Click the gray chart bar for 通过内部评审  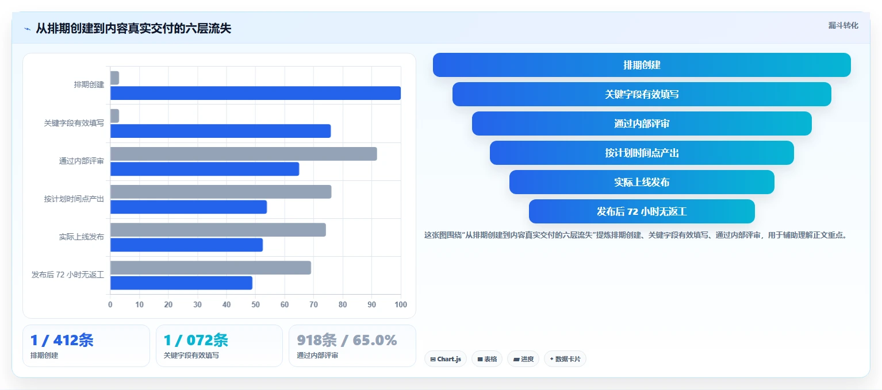[x=244, y=154]
